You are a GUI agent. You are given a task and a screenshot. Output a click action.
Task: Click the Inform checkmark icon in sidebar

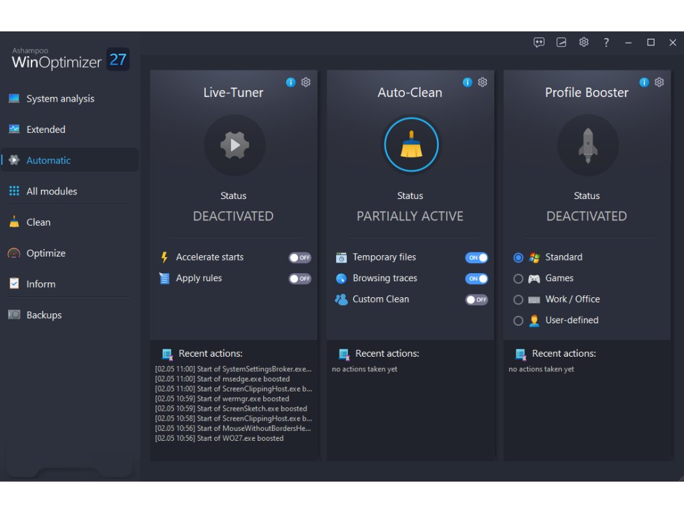point(14,283)
